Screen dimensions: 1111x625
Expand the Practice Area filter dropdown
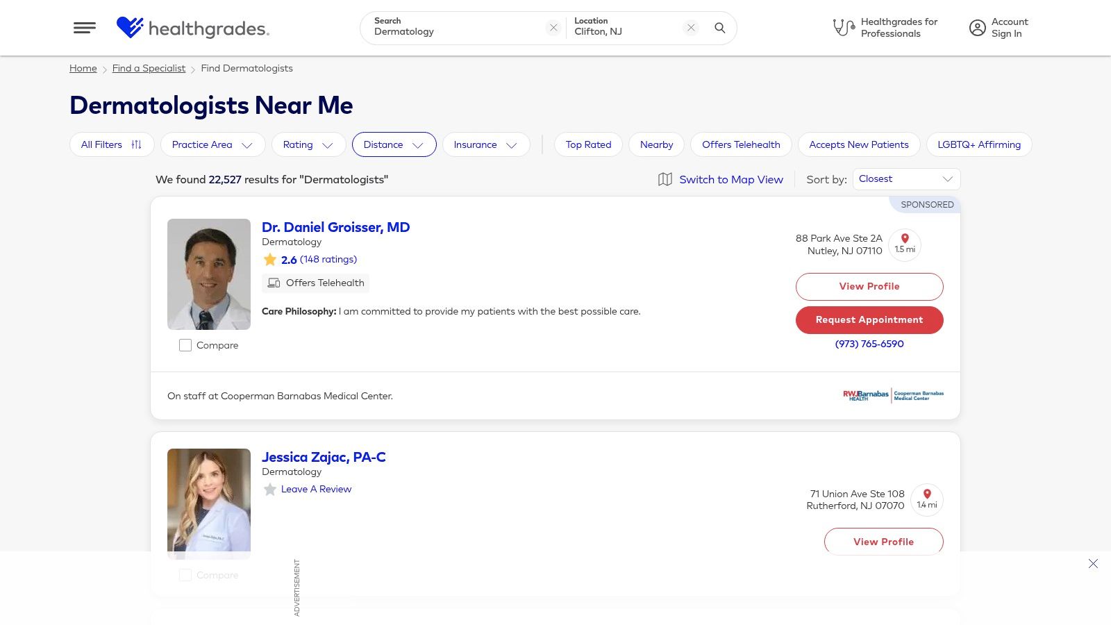[x=212, y=144]
